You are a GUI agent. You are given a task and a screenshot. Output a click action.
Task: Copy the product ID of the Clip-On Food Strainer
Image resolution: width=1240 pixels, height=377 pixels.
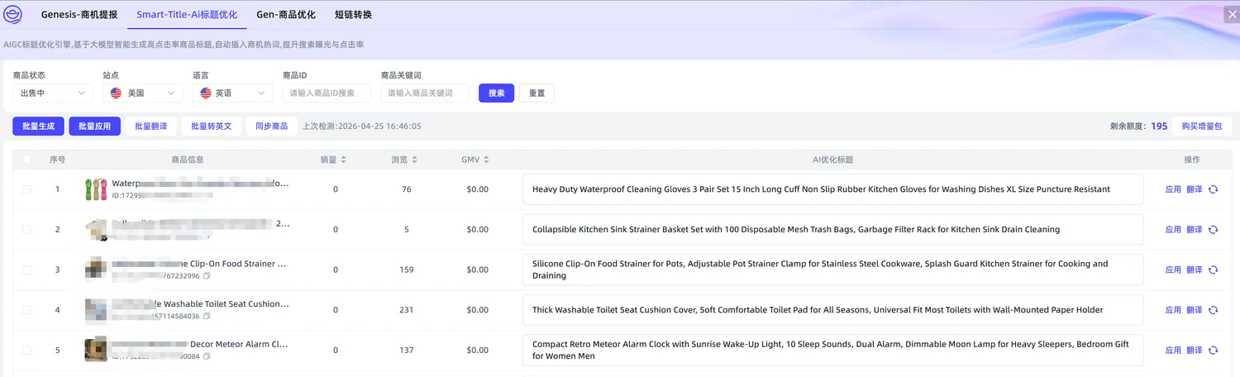tap(207, 276)
